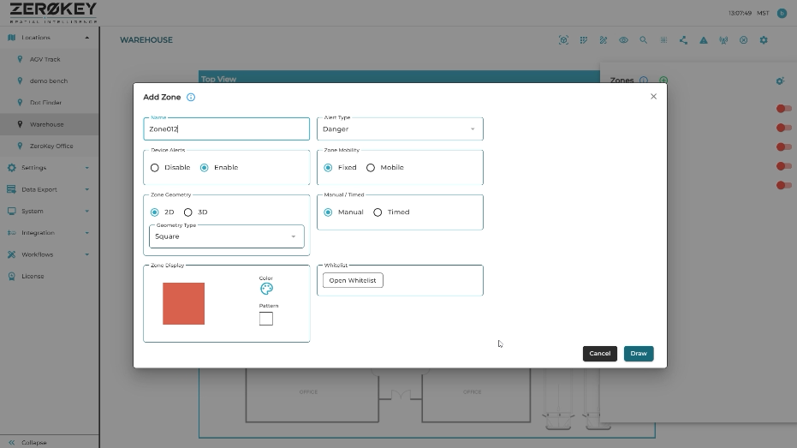
Task: Click the eye visibility icon in the toolbar
Action: coord(623,40)
